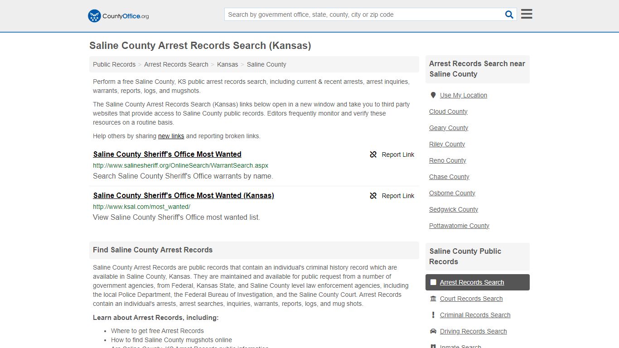Viewport: 619px width, 348px height.
Task: Click exclamation icon beside Criminal Records Search
Action: click(433, 315)
